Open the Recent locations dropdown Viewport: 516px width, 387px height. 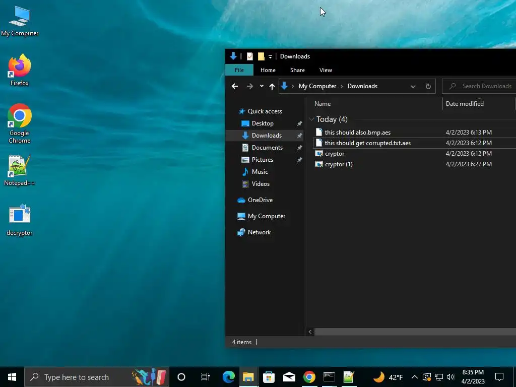pos(262,86)
